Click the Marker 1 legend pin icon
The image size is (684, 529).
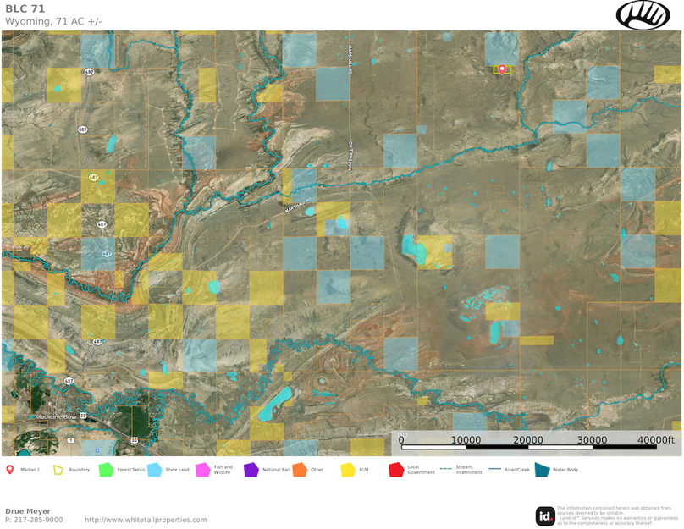(x=9, y=469)
